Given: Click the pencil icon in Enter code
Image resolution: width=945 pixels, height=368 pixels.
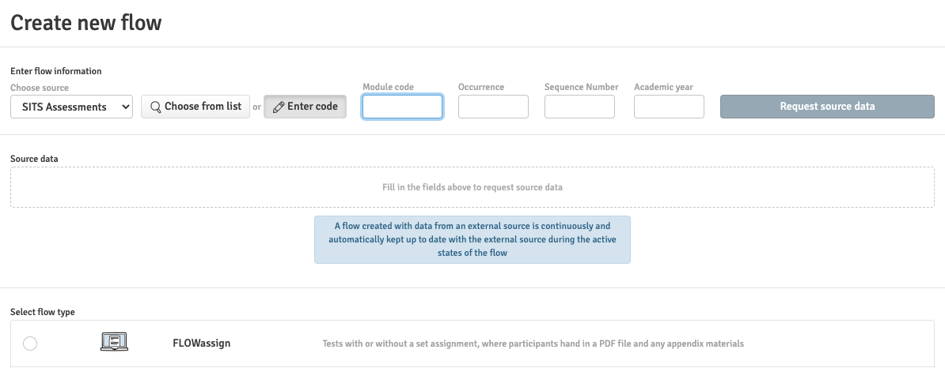Looking at the screenshot, I should pyautogui.click(x=278, y=107).
